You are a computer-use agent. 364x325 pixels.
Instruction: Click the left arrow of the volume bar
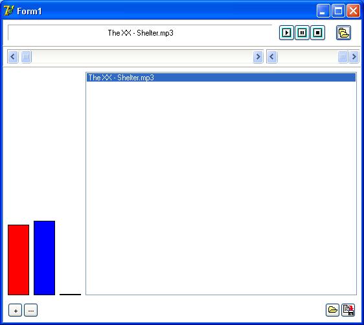pyautogui.click(x=272, y=56)
